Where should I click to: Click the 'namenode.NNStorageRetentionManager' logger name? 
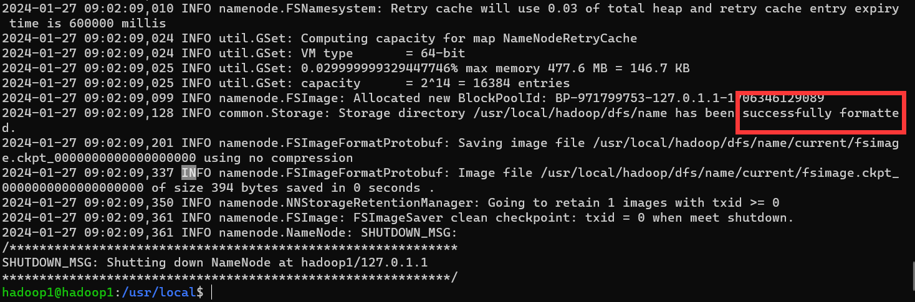click(346, 202)
